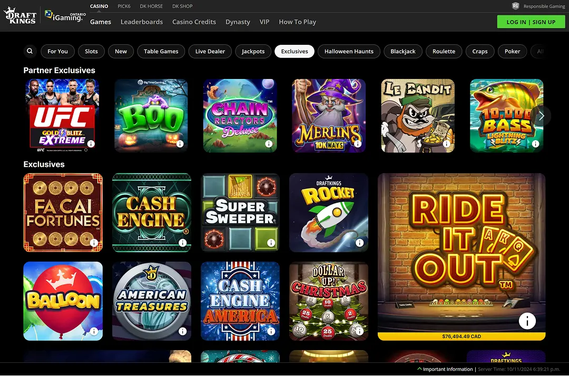Screen dimensions: 569x376
Task: Open the RG Responsible Gaming icon
Action: tap(515, 6)
